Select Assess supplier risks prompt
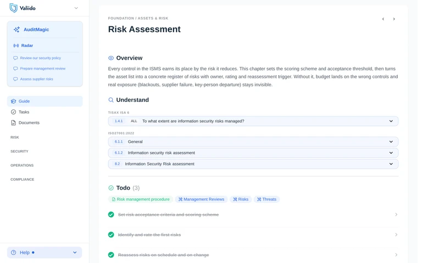Viewport: 422px width, 263px height. point(36,79)
